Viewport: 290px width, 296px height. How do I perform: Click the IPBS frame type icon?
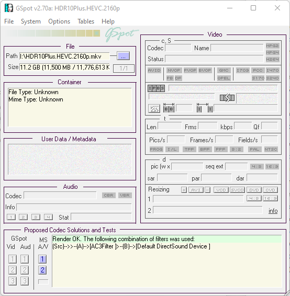click(156, 88)
